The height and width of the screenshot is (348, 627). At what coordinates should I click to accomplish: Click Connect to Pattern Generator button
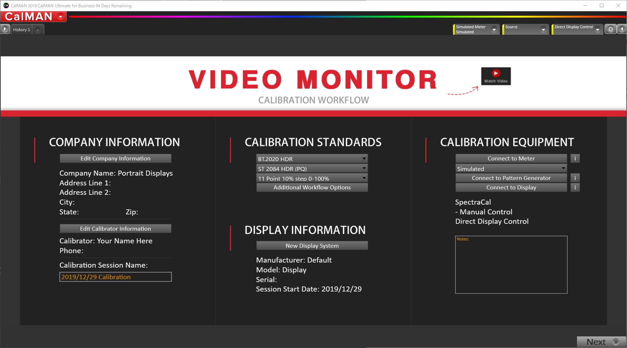511,178
